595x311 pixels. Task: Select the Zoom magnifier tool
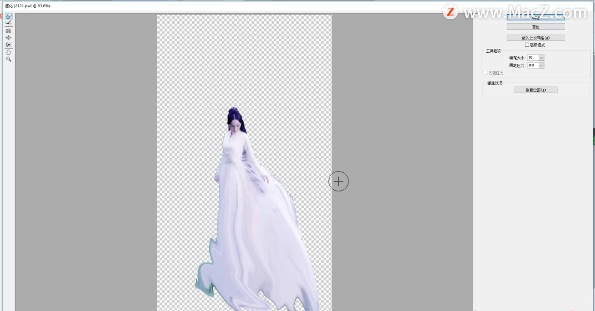(8, 59)
